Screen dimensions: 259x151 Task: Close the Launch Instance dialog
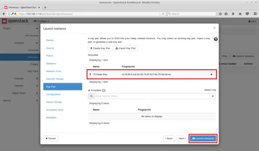(214, 28)
